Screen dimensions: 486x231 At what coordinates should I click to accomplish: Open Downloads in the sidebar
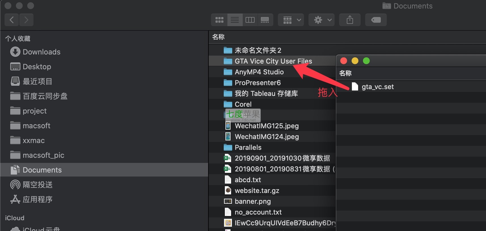point(104,52)
